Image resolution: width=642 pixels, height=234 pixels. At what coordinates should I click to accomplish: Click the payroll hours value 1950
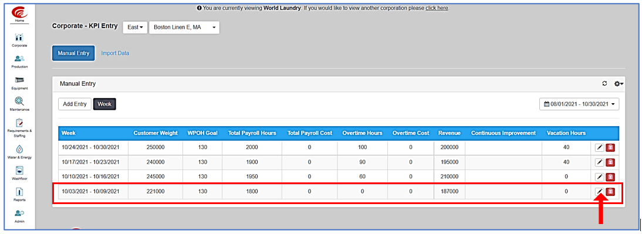click(x=252, y=177)
